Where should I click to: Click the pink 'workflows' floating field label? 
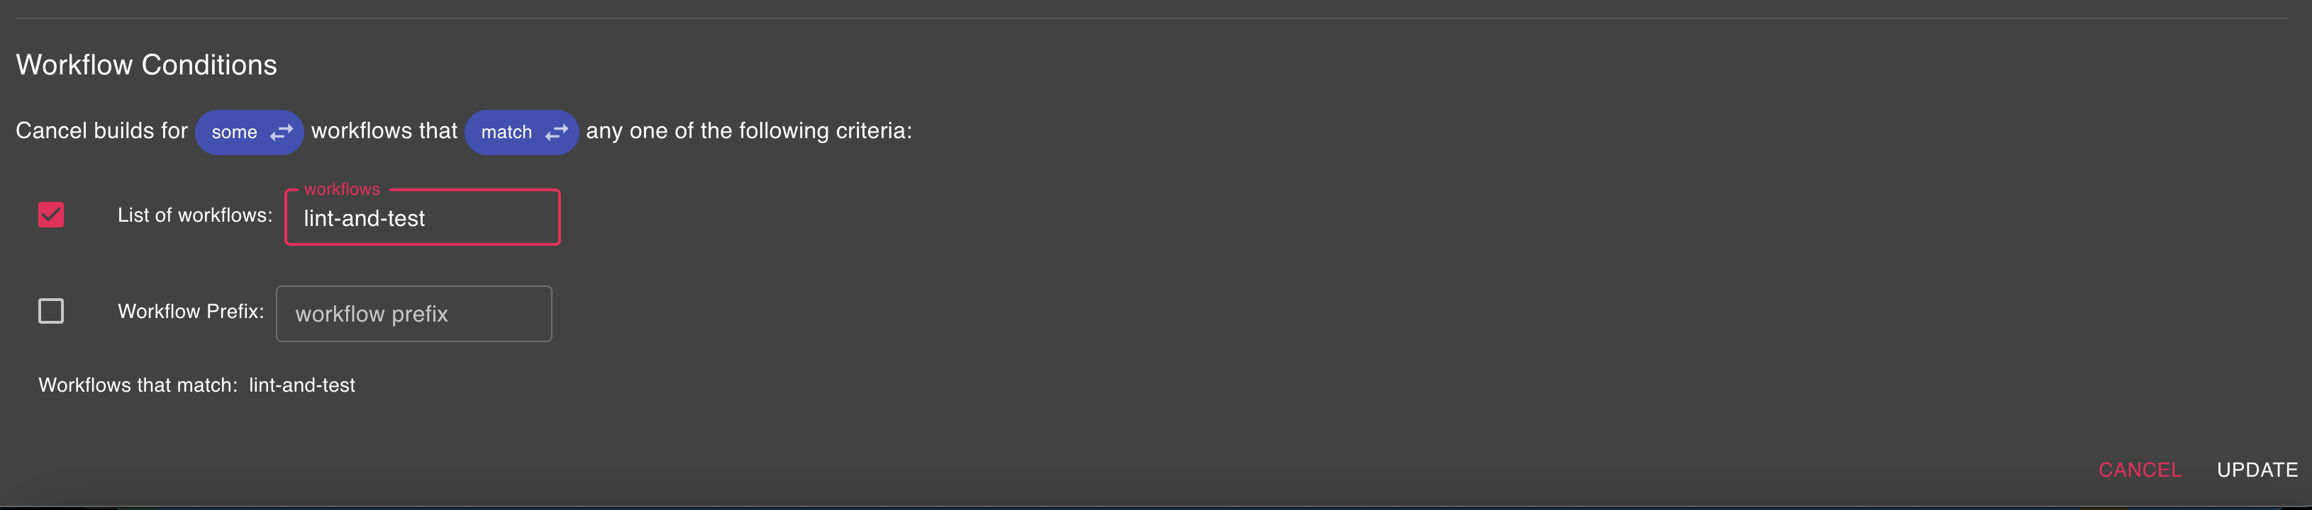(342, 189)
